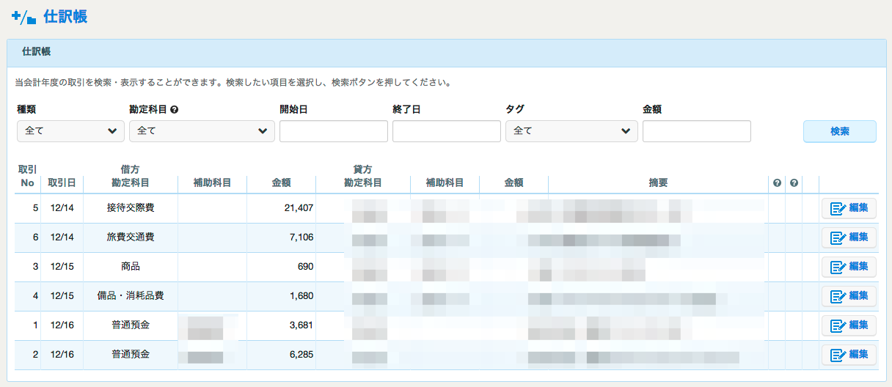Click the help icon next to 勘定科目 label
The width and height of the screenshot is (892, 387).
pyautogui.click(x=175, y=109)
